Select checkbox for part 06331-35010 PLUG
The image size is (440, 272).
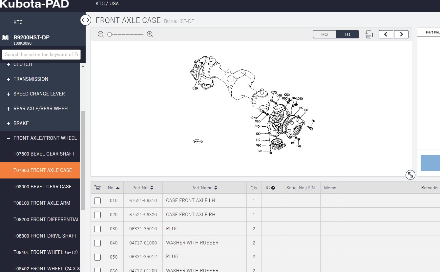coord(97,229)
